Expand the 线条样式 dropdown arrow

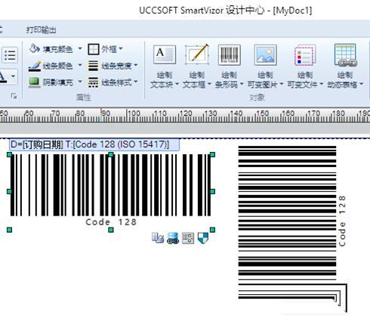click(x=136, y=82)
